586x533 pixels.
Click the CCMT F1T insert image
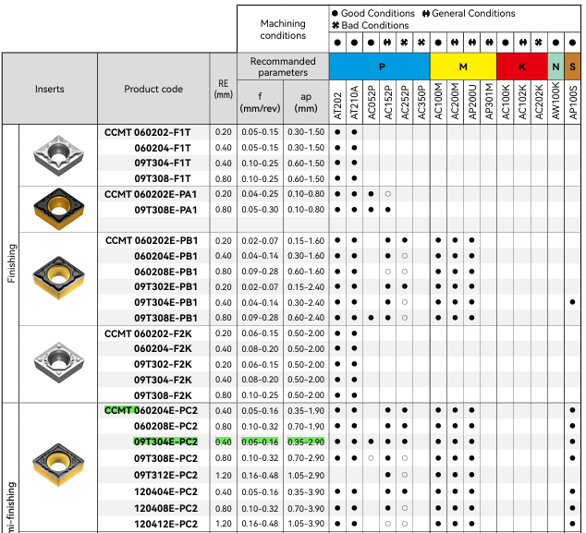click(58, 155)
